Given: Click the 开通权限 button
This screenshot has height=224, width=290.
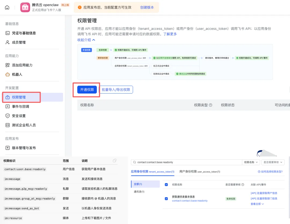Looking at the screenshot, I should click(87, 90).
